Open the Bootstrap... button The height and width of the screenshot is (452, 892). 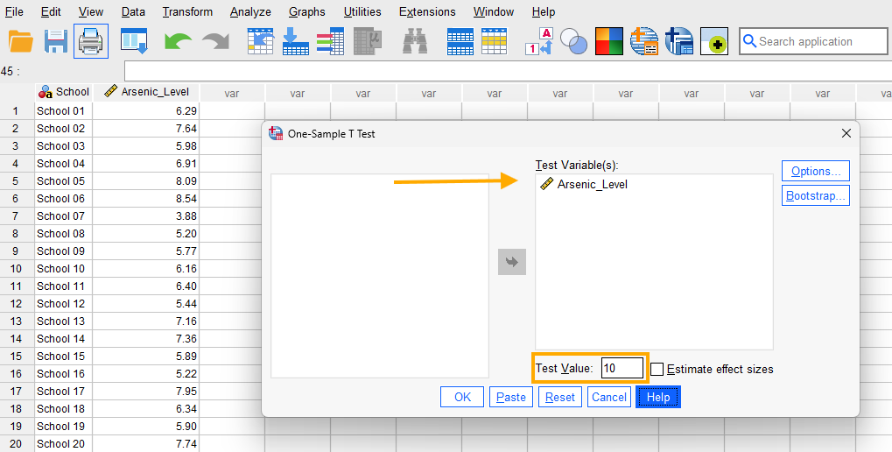[x=815, y=195]
